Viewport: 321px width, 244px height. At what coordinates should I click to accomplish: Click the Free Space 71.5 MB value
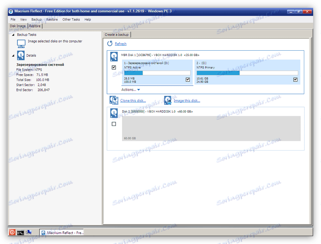click(x=42, y=75)
